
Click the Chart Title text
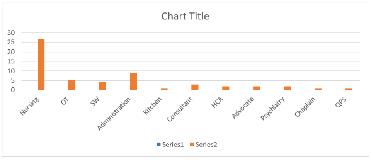pos(185,16)
